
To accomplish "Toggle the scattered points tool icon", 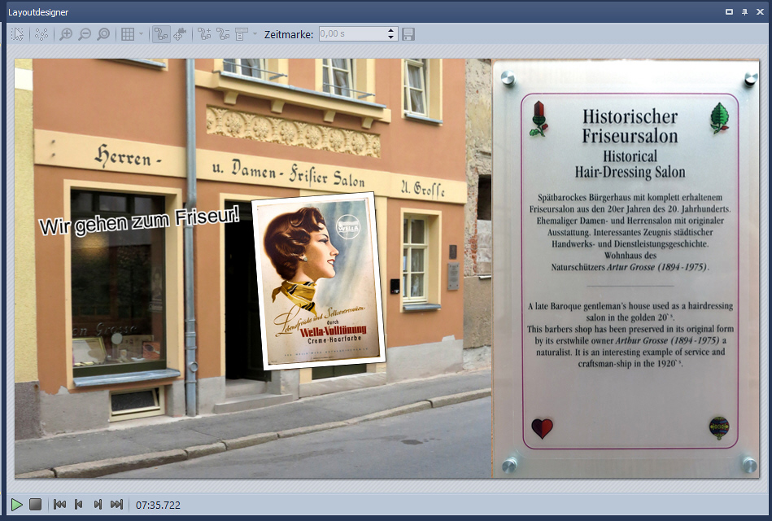I will click(41, 34).
